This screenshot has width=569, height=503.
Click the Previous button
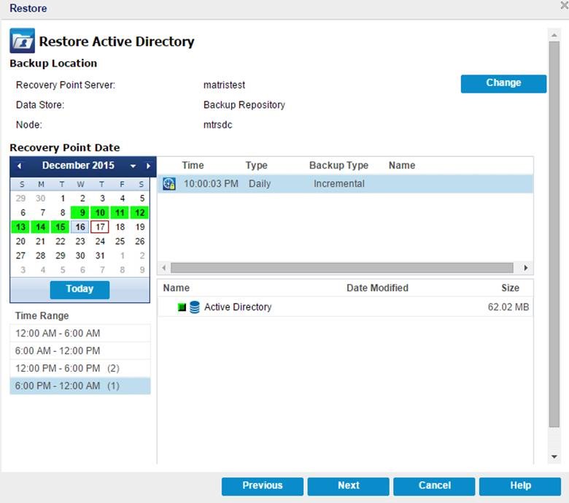[x=263, y=486]
